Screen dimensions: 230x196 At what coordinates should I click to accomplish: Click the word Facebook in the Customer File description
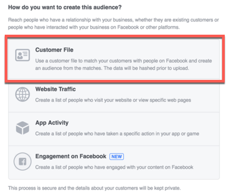(x=177, y=61)
